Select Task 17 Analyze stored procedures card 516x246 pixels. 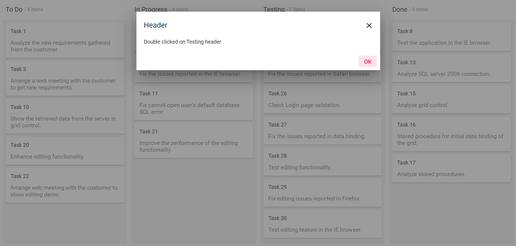452,169
